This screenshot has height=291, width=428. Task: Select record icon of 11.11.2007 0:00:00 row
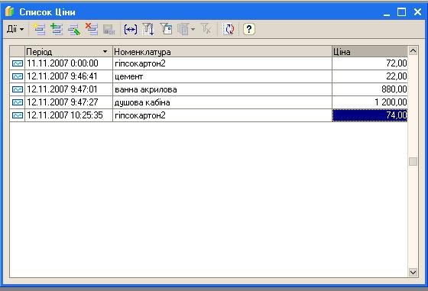[18, 63]
